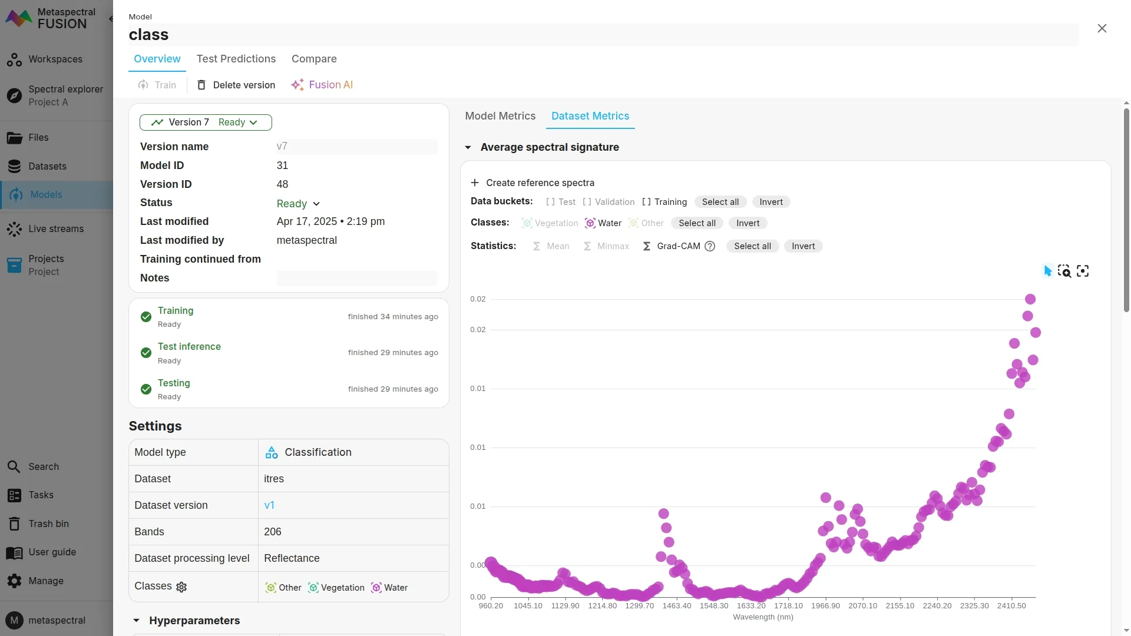Open the Version 7 Ready dropdown
The height and width of the screenshot is (636, 1131).
coord(206,122)
